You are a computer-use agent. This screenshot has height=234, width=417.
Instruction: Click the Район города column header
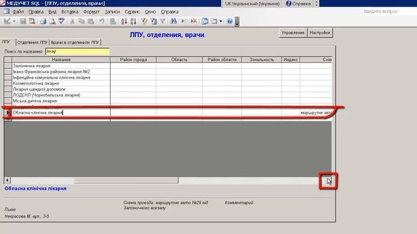point(133,60)
